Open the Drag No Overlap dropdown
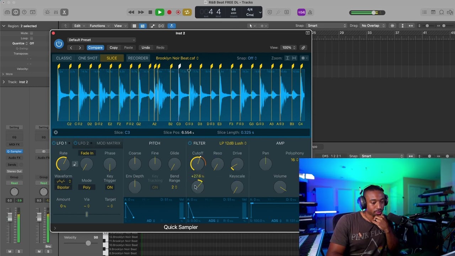This screenshot has height=256, width=455. tap(373, 26)
